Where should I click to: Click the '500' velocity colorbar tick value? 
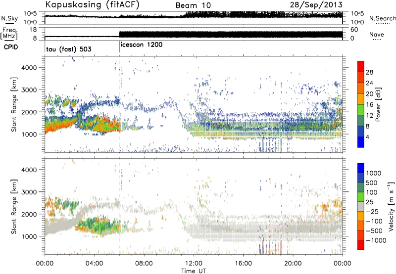[371, 183]
